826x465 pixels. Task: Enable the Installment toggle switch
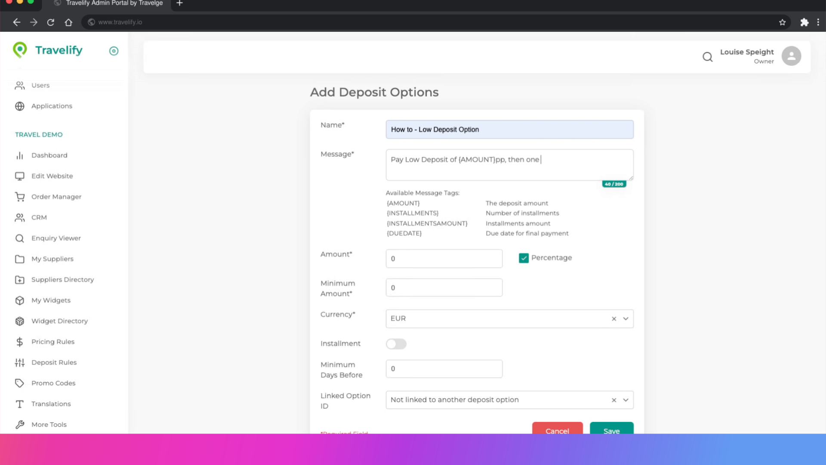(x=396, y=344)
